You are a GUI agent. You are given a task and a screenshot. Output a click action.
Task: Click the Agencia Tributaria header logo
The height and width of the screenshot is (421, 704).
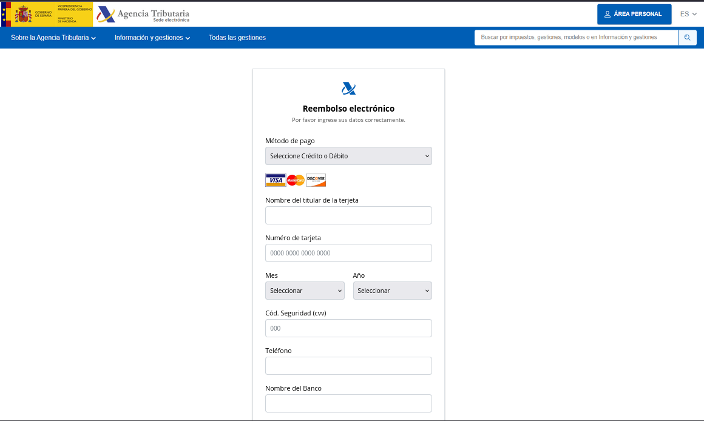[x=143, y=15]
